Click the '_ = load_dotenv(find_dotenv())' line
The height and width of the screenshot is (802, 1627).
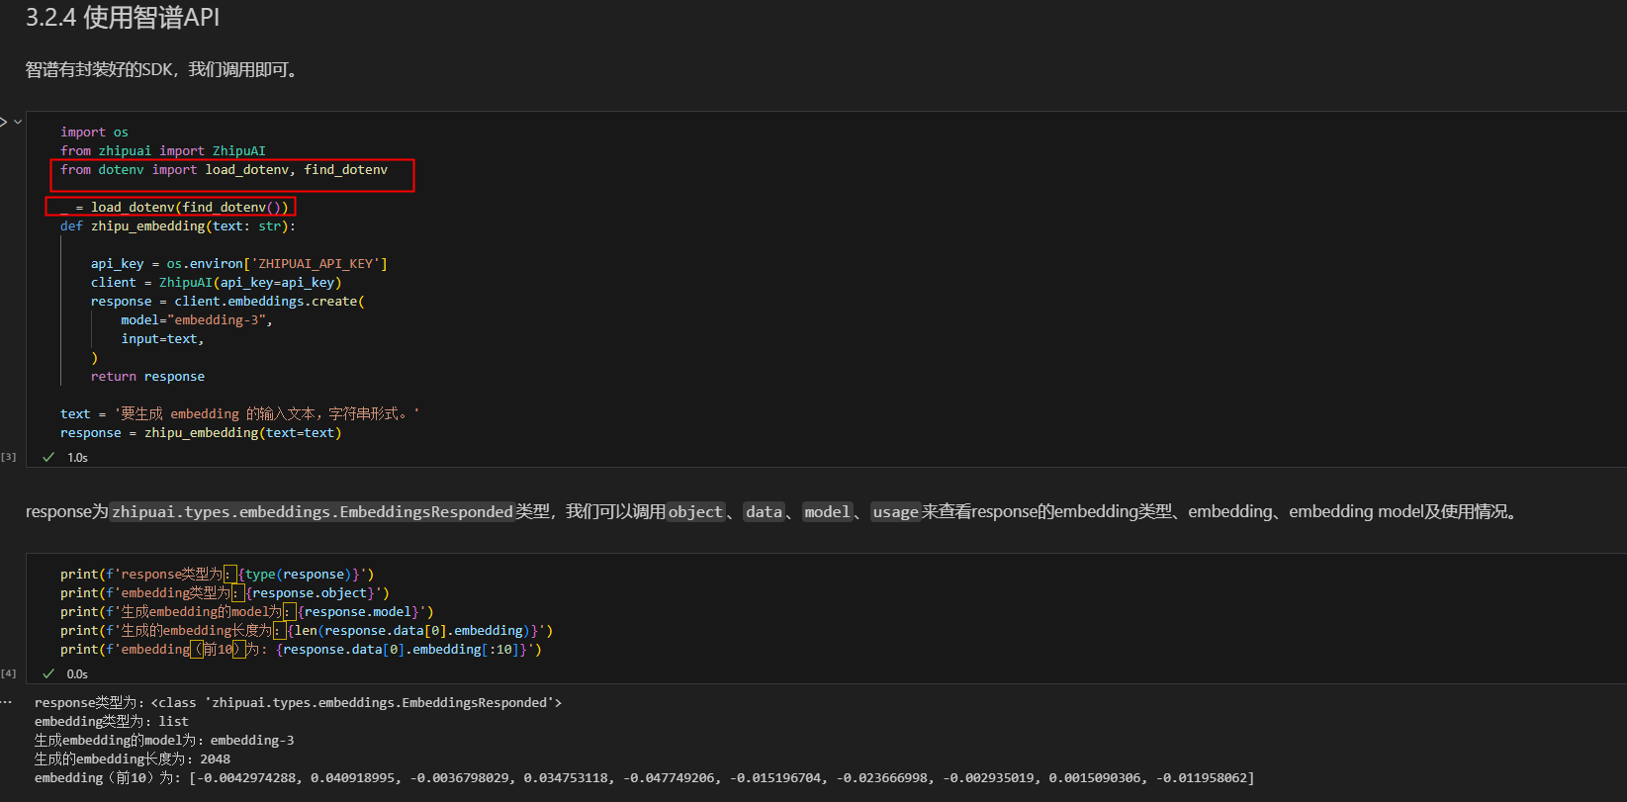pyautogui.click(x=174, y=208)
